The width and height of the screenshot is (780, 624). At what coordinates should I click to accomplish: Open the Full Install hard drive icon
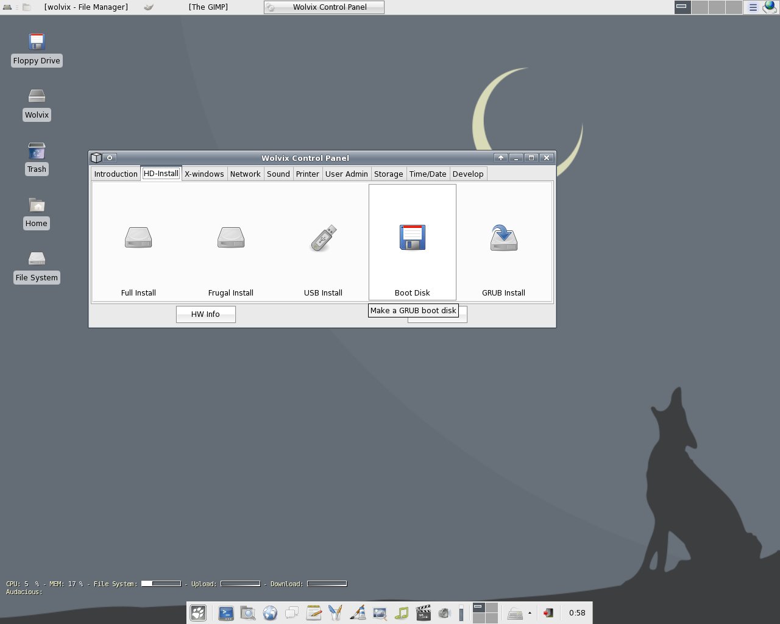[138, 238]
